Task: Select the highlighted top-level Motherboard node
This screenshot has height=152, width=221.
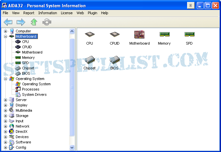Action: click(x=26, y=36)
